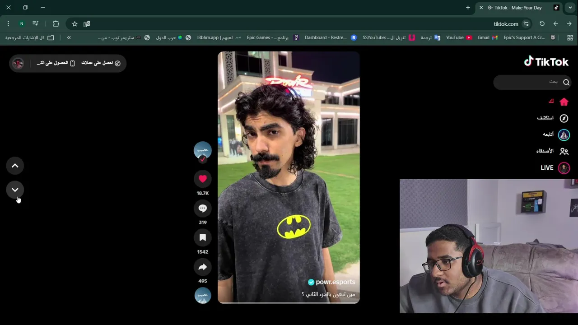Go to next video with down chevron

coord(15,190)
